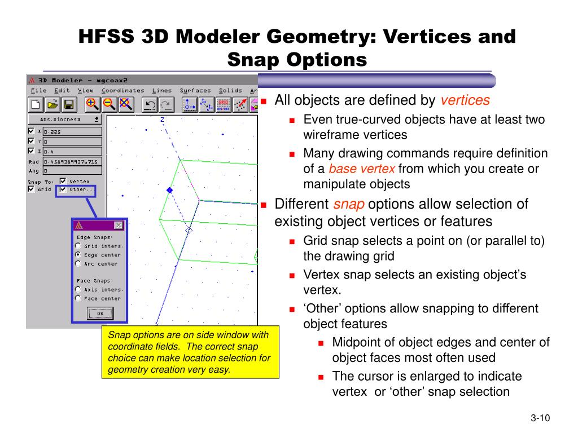Click the Zoom Out magnifier icon
Screen dimensions: 578x433
click(109, 104)
